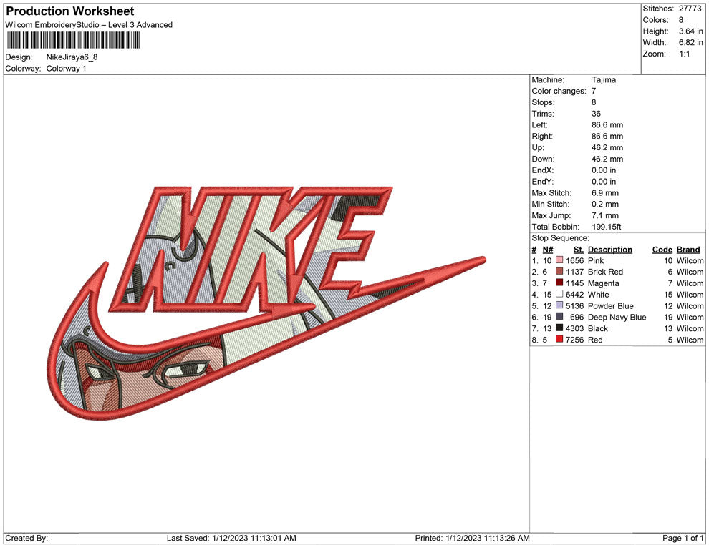Click the 'Brand' column header
This screenshot has height=545, width=709.
point(688,249)
